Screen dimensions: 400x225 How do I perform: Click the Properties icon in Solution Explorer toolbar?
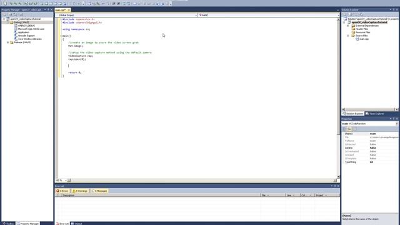pyautogui.click(x=344, y=15)
